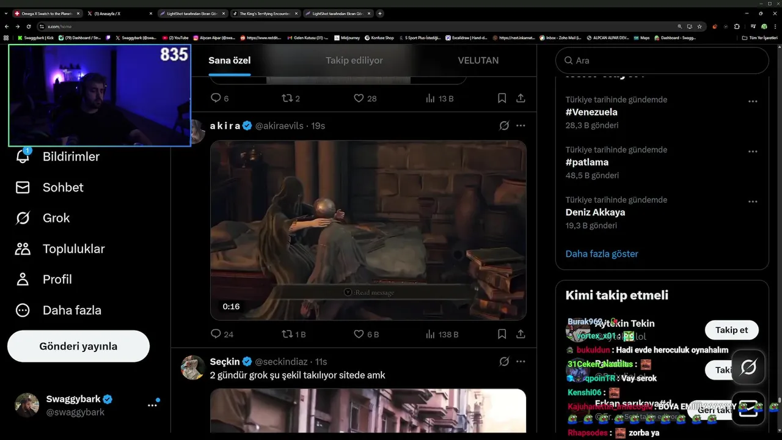Open Swaggybark account switcher menu
Viewport: 782px width, 440px height.
coord(152,405)
